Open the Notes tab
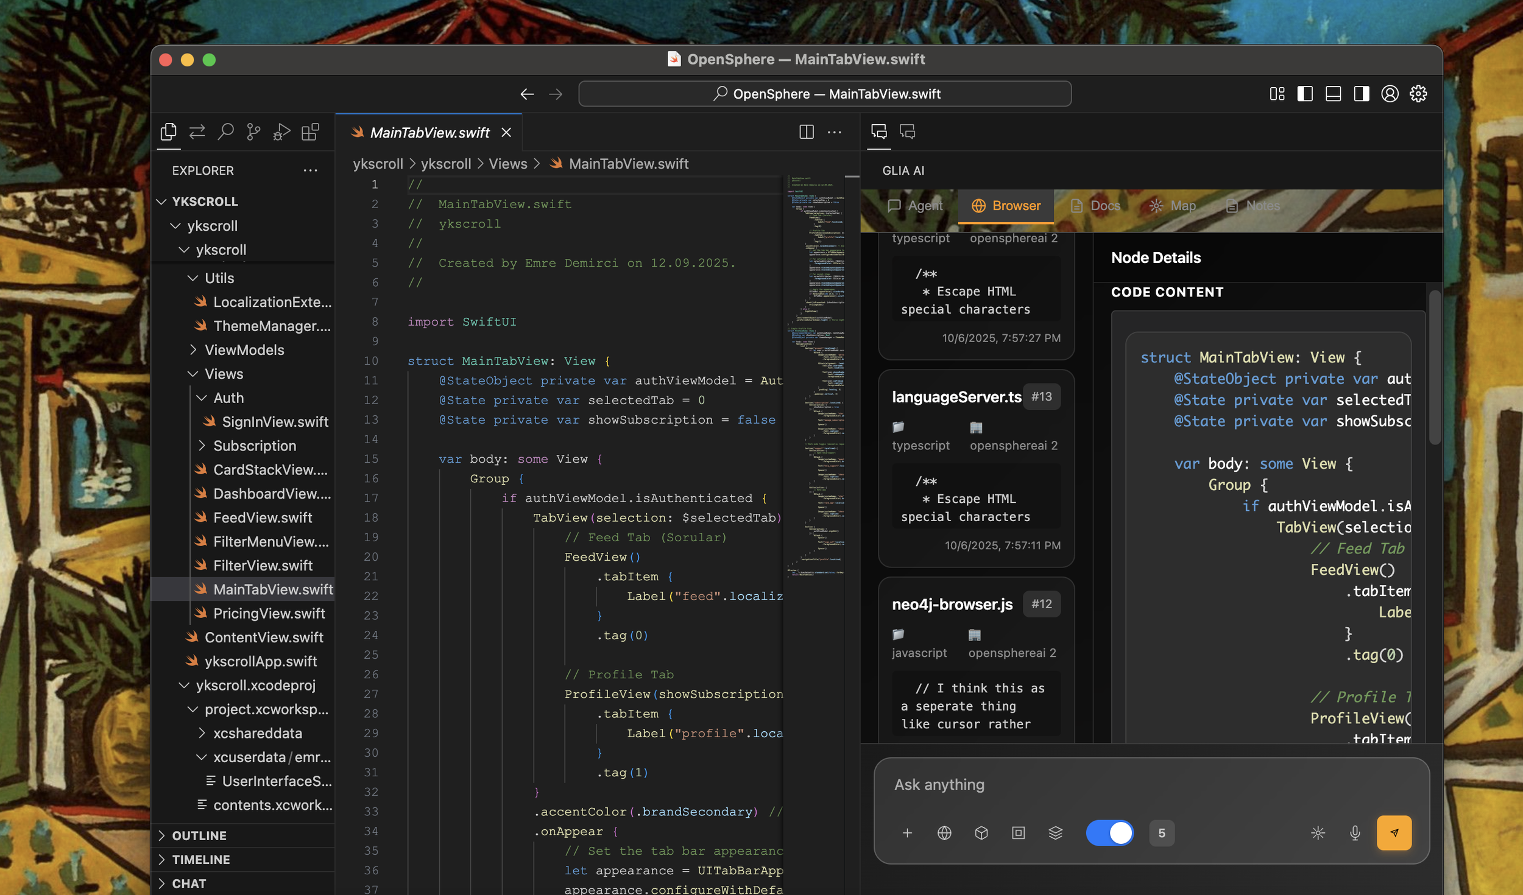 tap(1253, 206)
